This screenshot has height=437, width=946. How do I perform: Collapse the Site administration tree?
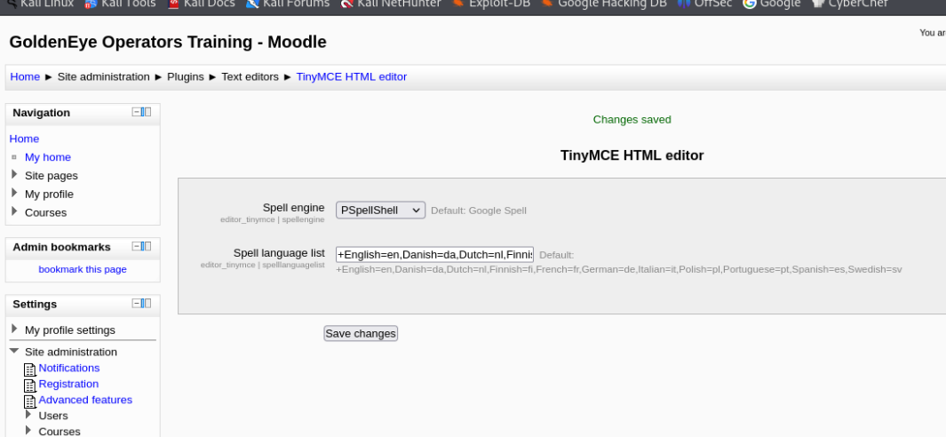tap(14, 352)
